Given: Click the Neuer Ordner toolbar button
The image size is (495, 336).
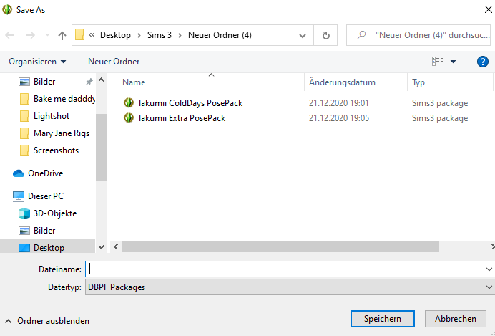Looking at the screenshot, I should tap(114, 62).
